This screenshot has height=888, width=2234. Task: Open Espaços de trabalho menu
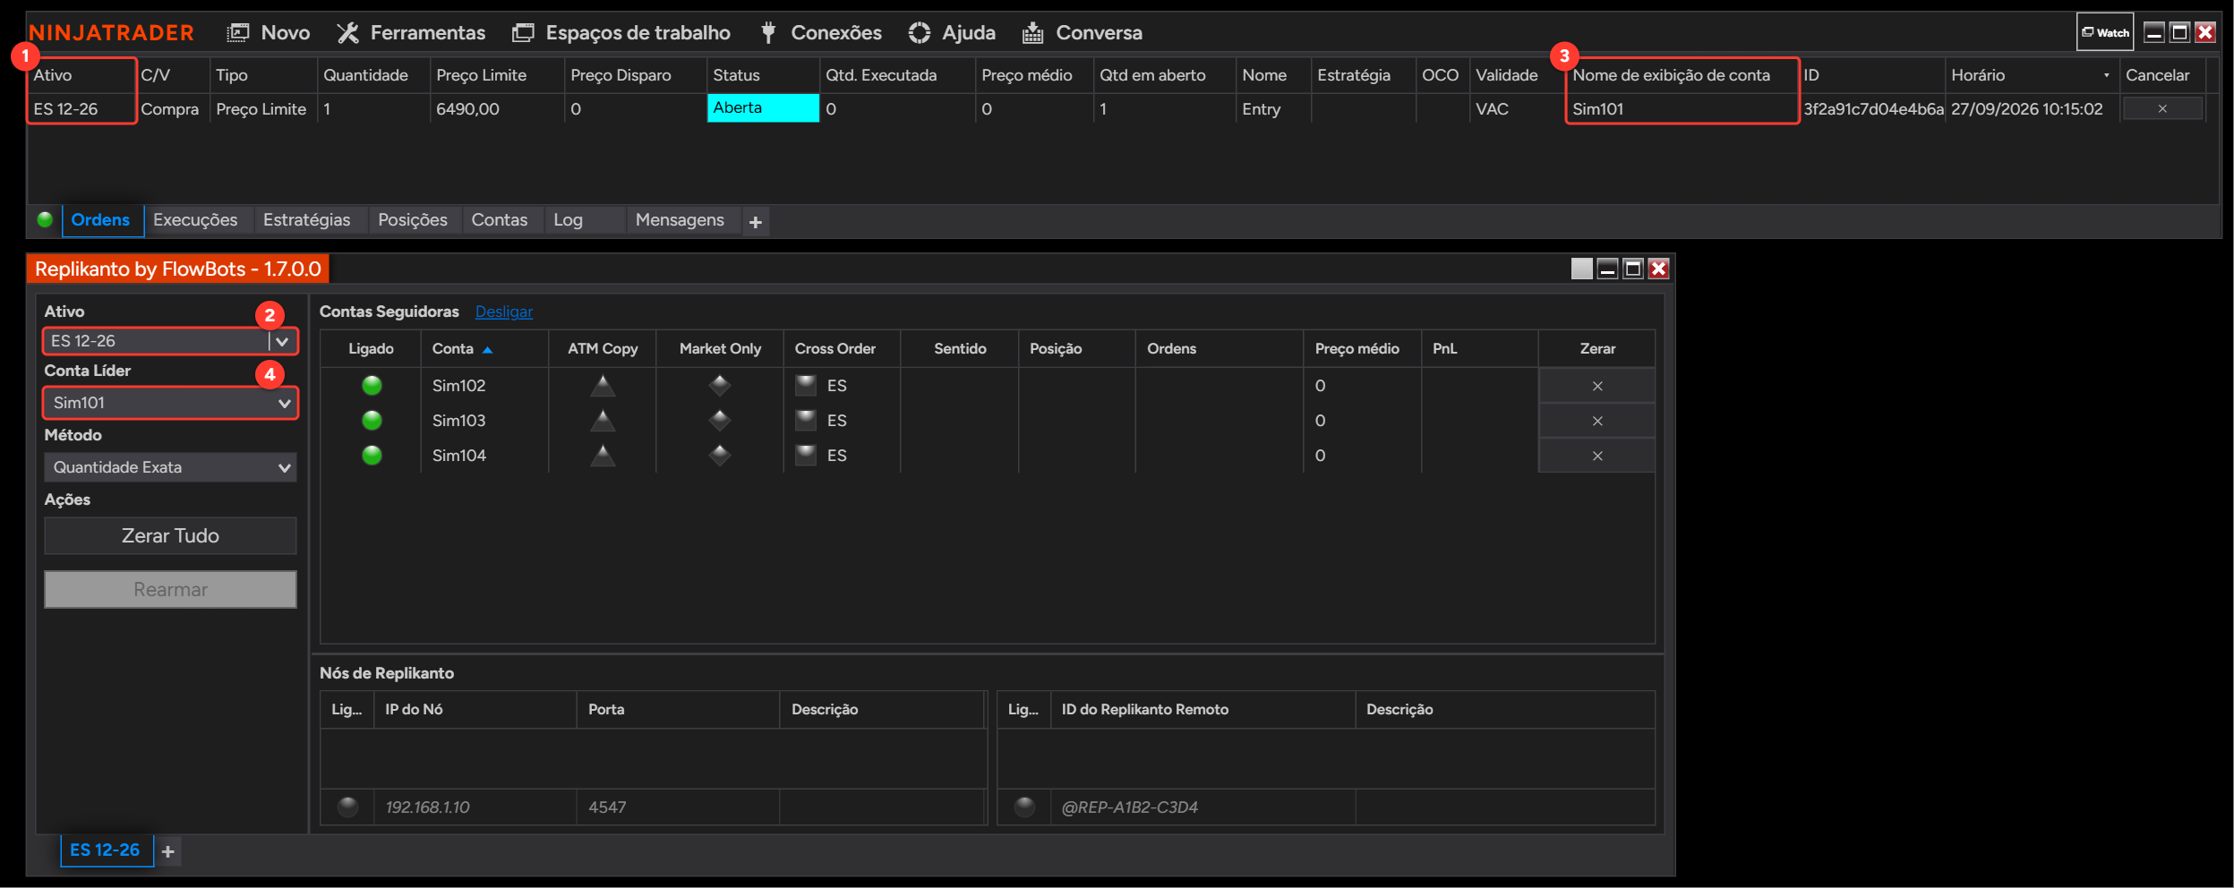[621, 33]
